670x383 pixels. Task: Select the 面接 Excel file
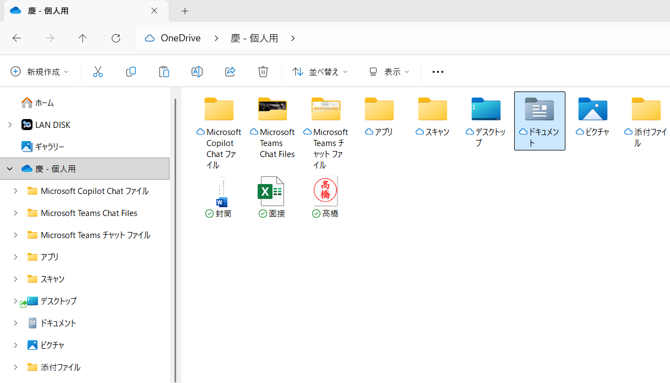click(273, 197)
